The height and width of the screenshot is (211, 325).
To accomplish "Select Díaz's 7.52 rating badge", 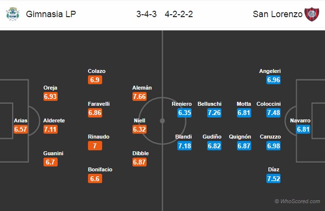I will coord(273,179).
